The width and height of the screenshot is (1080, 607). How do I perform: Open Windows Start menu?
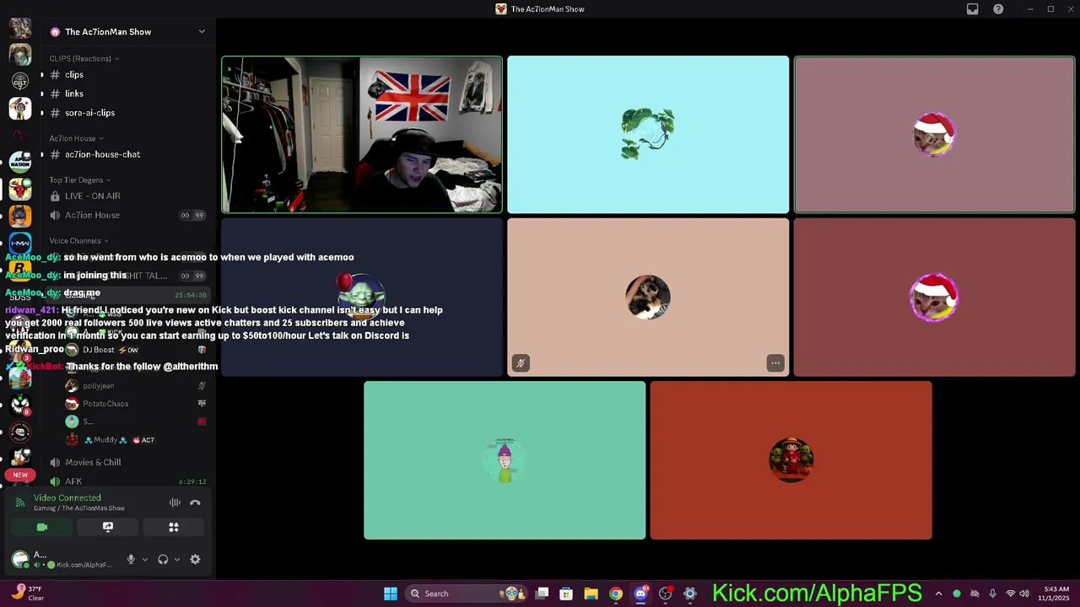tap(391, 594)
